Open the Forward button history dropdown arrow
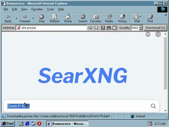The height and width of the screenshot is (127, 169). (x=33, y=18)
